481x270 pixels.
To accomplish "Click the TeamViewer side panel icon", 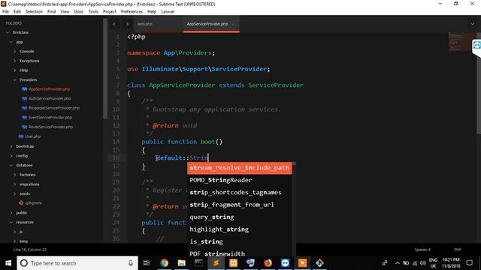I will coord(476,45).
